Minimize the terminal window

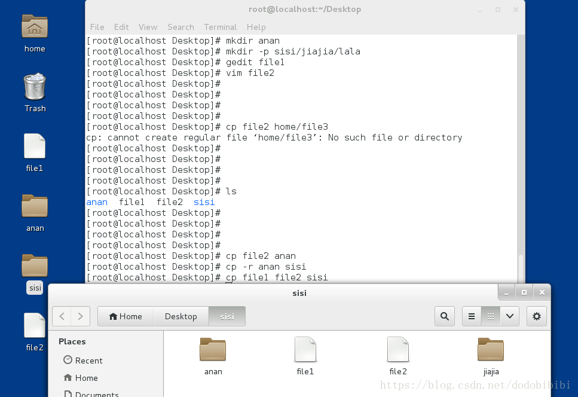pos(480,10)
